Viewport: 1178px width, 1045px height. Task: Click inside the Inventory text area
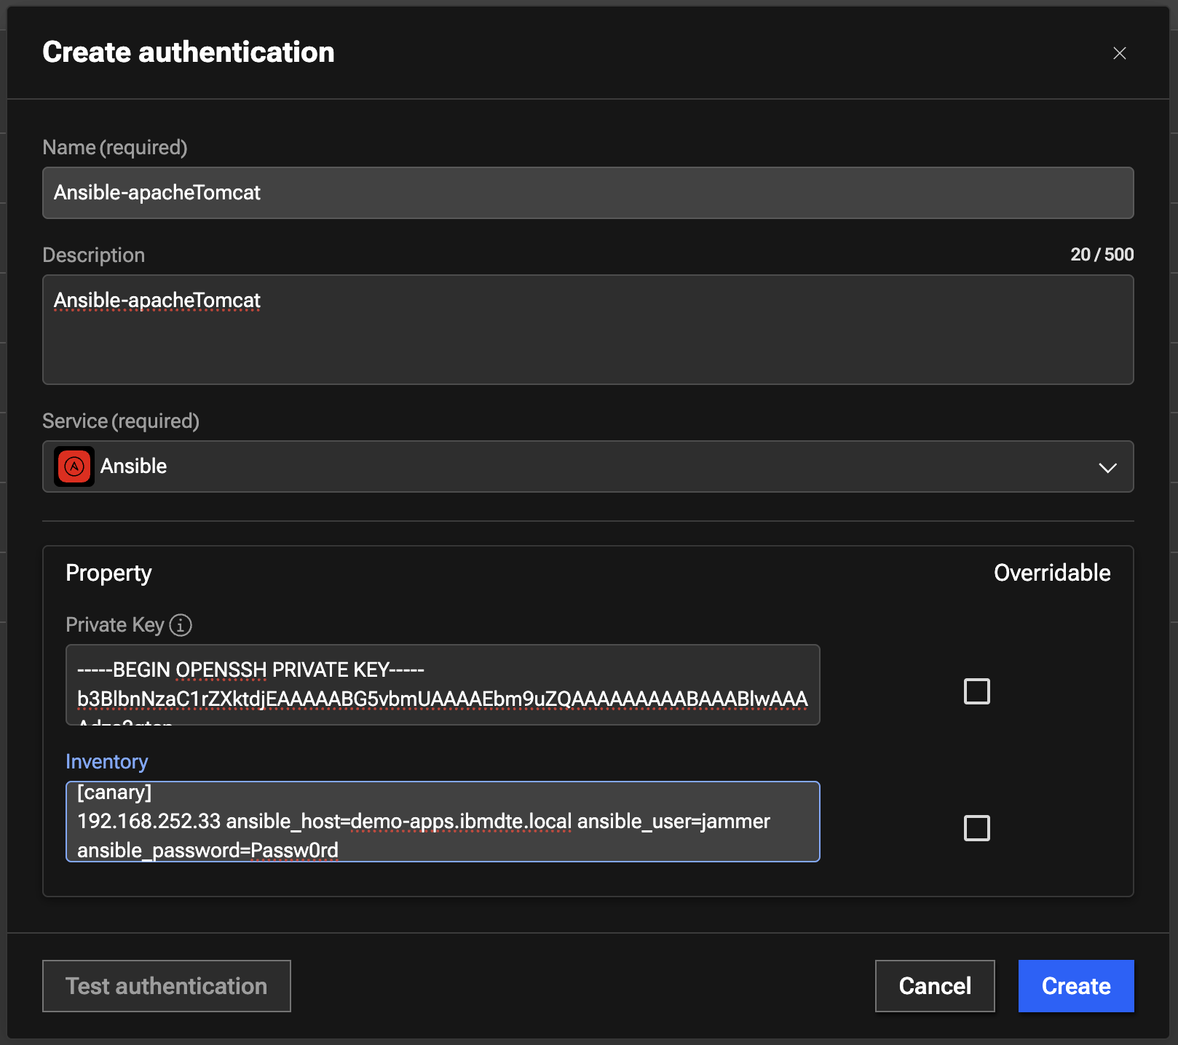pos(443,822)
